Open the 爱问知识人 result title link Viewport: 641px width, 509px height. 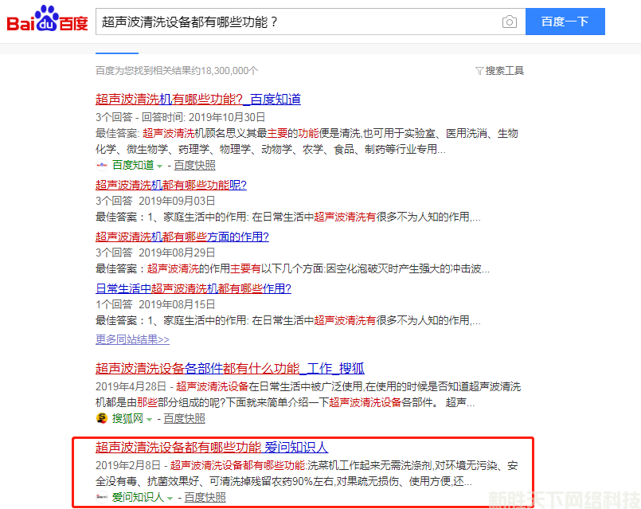coord(211,447)
